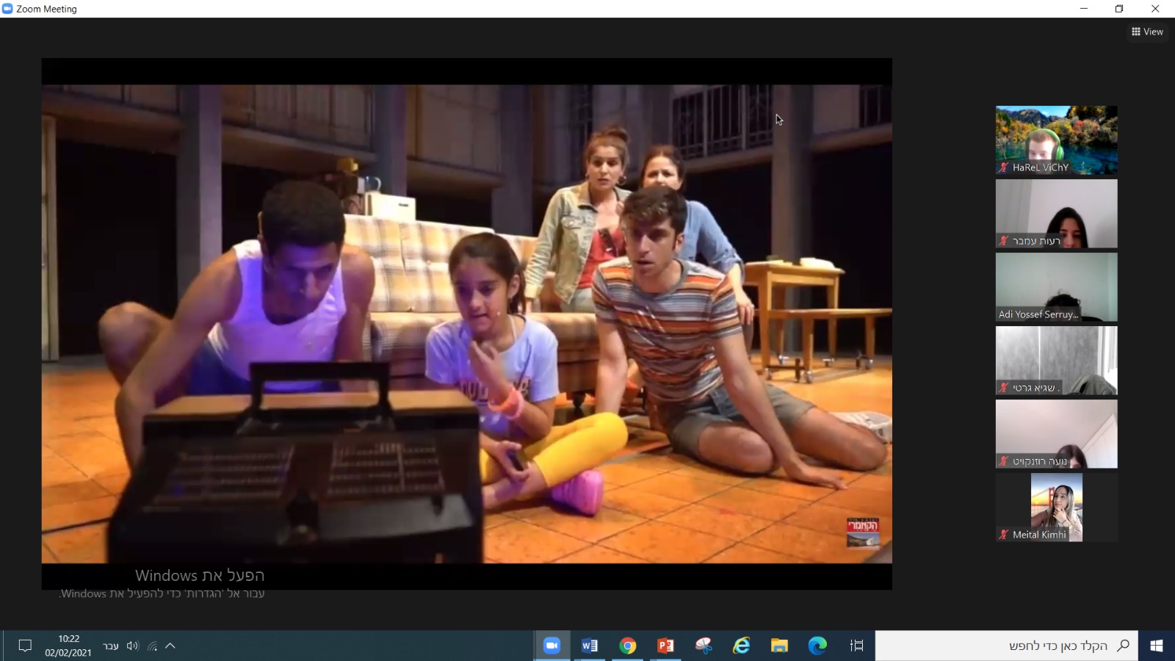Viewport: 1175px width, 661px height.
Task: Click muted mic icon on HaReL ViChY
Action: click(1004, 167)
